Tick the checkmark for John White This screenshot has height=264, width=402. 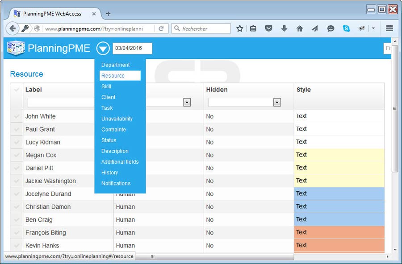tap(17, 116)
